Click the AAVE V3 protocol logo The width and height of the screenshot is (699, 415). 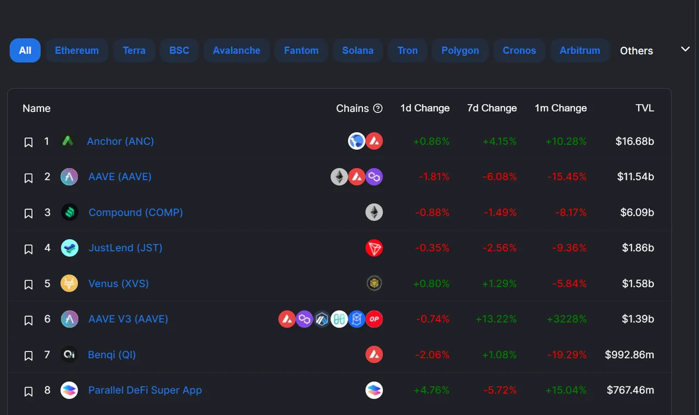(x=69, y=319)
